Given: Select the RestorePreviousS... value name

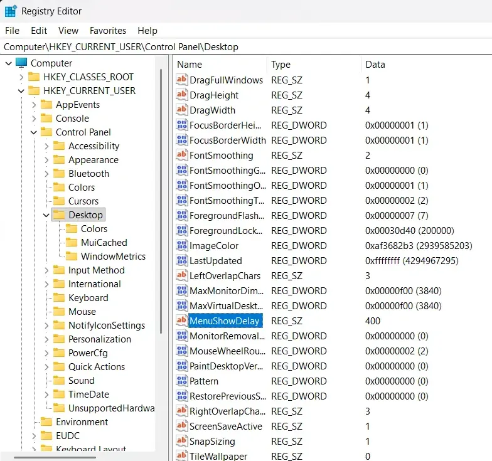Looking at the screenshot, I should point(228,396).
